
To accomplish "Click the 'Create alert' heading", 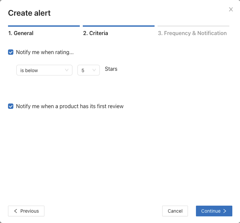I will pos(29,13).
